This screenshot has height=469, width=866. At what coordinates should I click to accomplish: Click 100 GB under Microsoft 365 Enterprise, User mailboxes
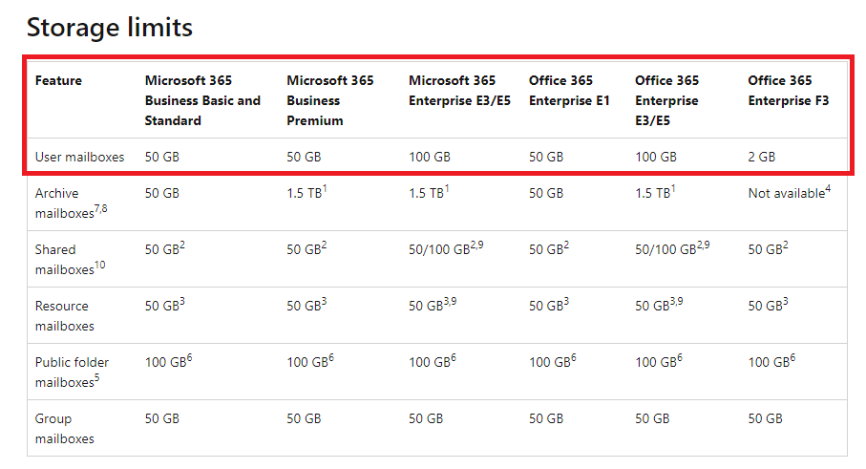tap(430, 157)
